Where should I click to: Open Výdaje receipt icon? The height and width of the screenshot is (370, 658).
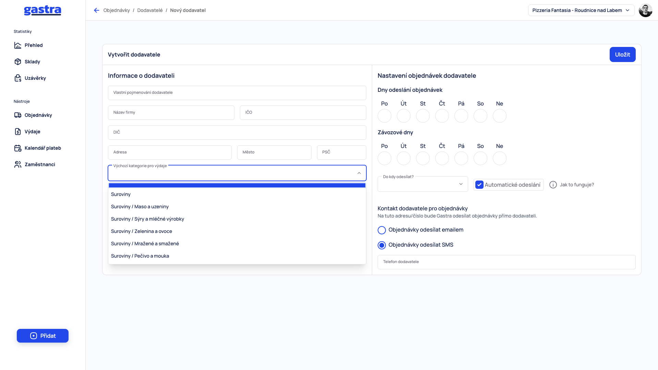(x=18, y=132)
